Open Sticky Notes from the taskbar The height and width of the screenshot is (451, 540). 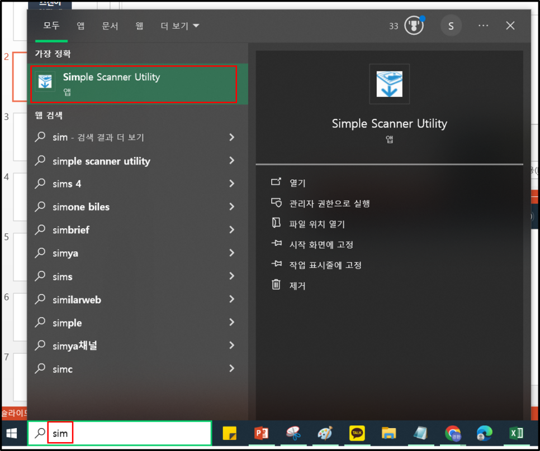click(x=229, y=434)
